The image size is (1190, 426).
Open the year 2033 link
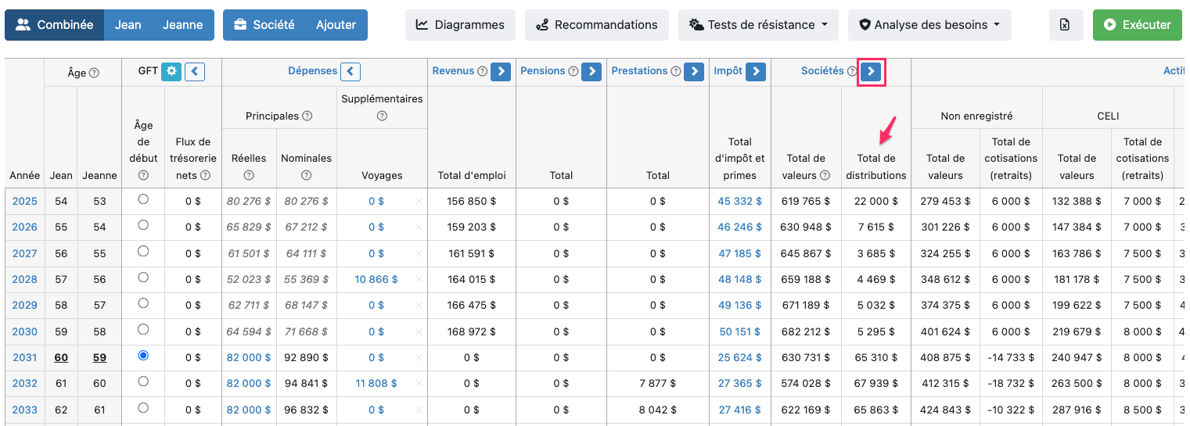24,410
